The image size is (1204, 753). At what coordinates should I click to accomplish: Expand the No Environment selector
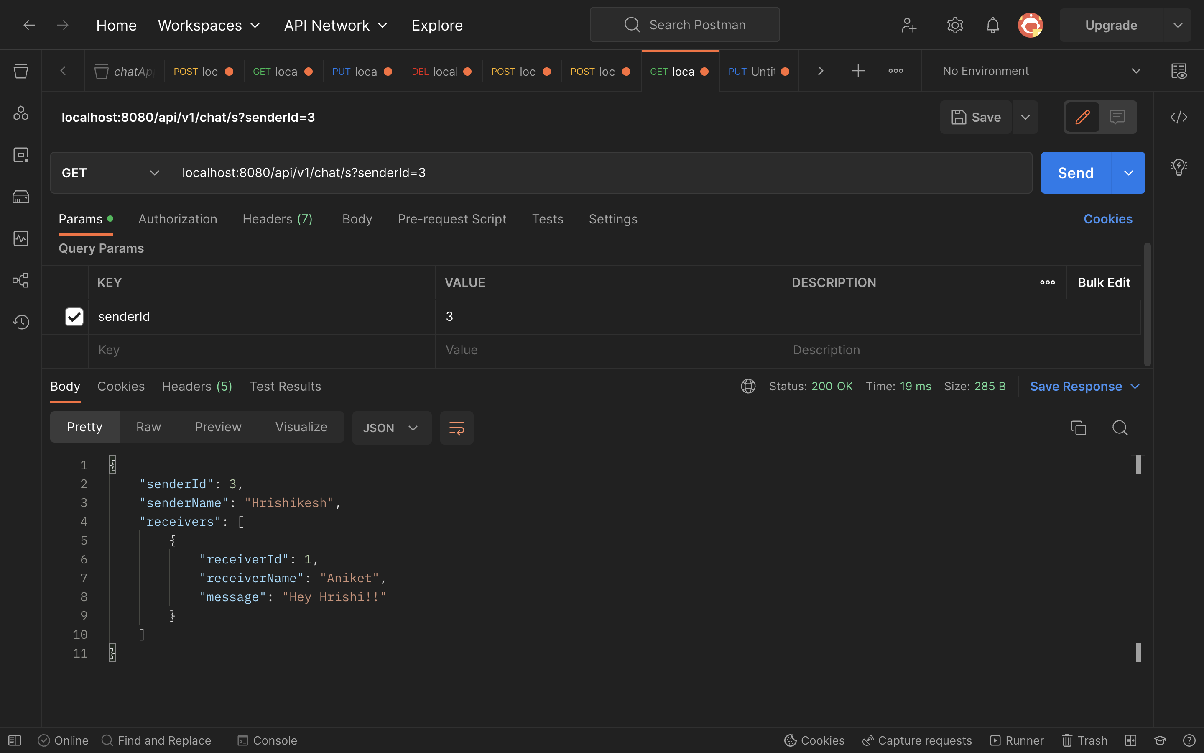coord(1137,71)
